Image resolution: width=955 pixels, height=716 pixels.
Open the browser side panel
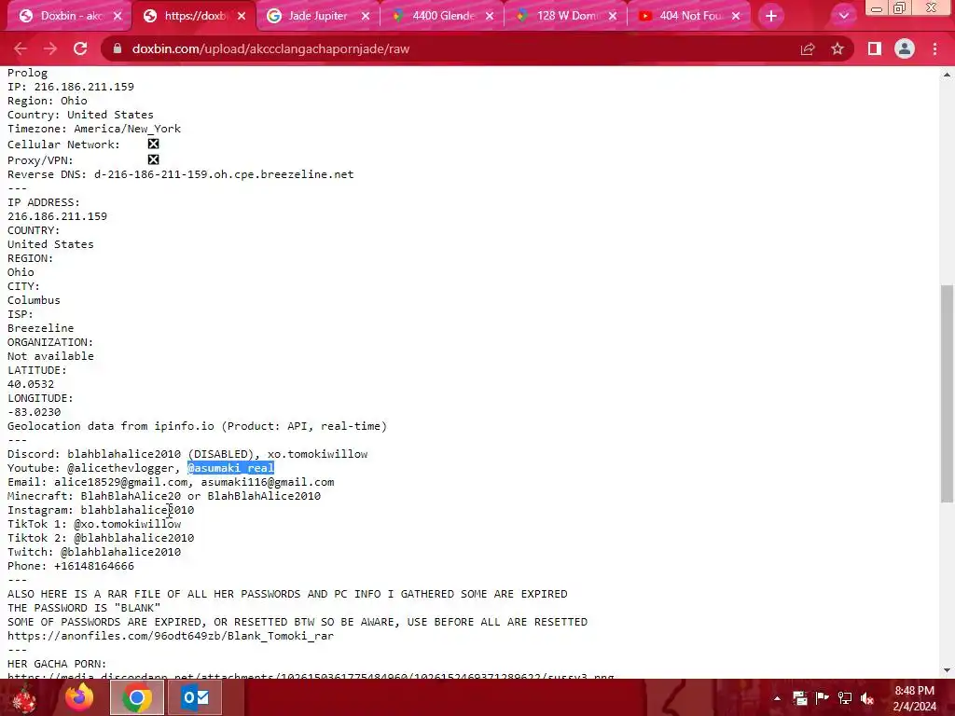pos(875,48)
